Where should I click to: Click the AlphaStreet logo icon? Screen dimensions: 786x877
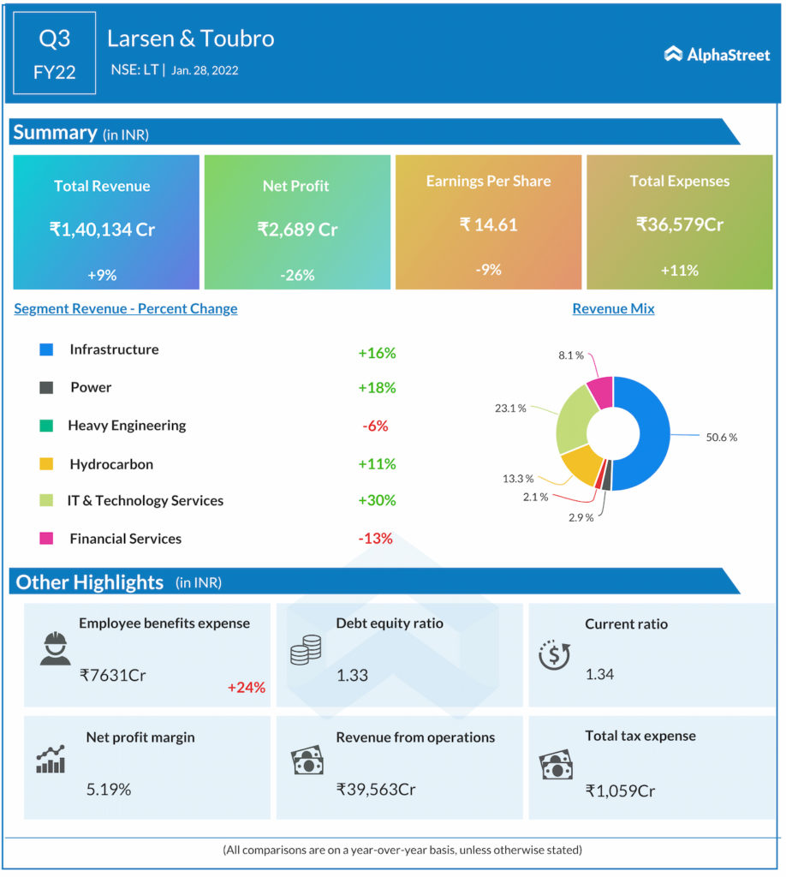point(673,55)
